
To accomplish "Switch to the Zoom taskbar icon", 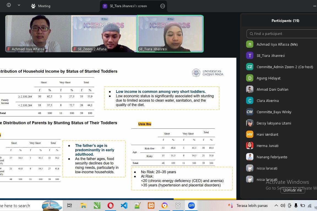I will pos(191,206).
